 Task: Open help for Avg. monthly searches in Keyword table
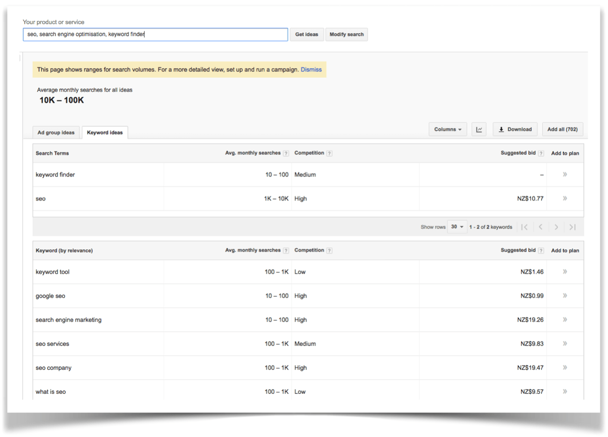point(286,251)
